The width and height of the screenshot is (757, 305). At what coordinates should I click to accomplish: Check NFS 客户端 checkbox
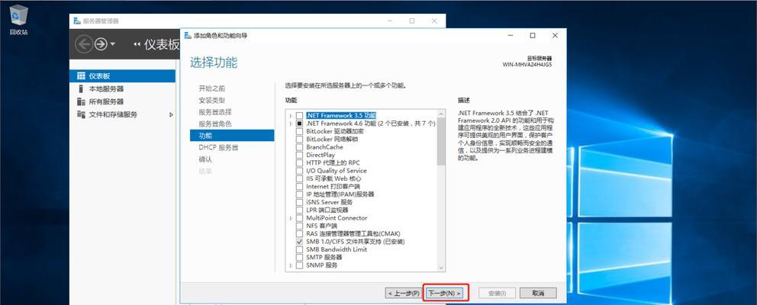click(300, 226)
